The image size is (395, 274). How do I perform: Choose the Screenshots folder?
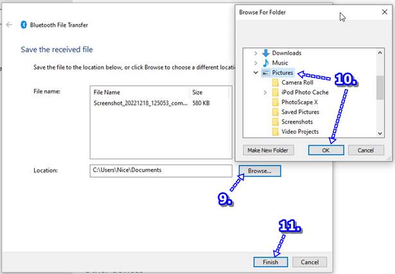tap(297, 122)
